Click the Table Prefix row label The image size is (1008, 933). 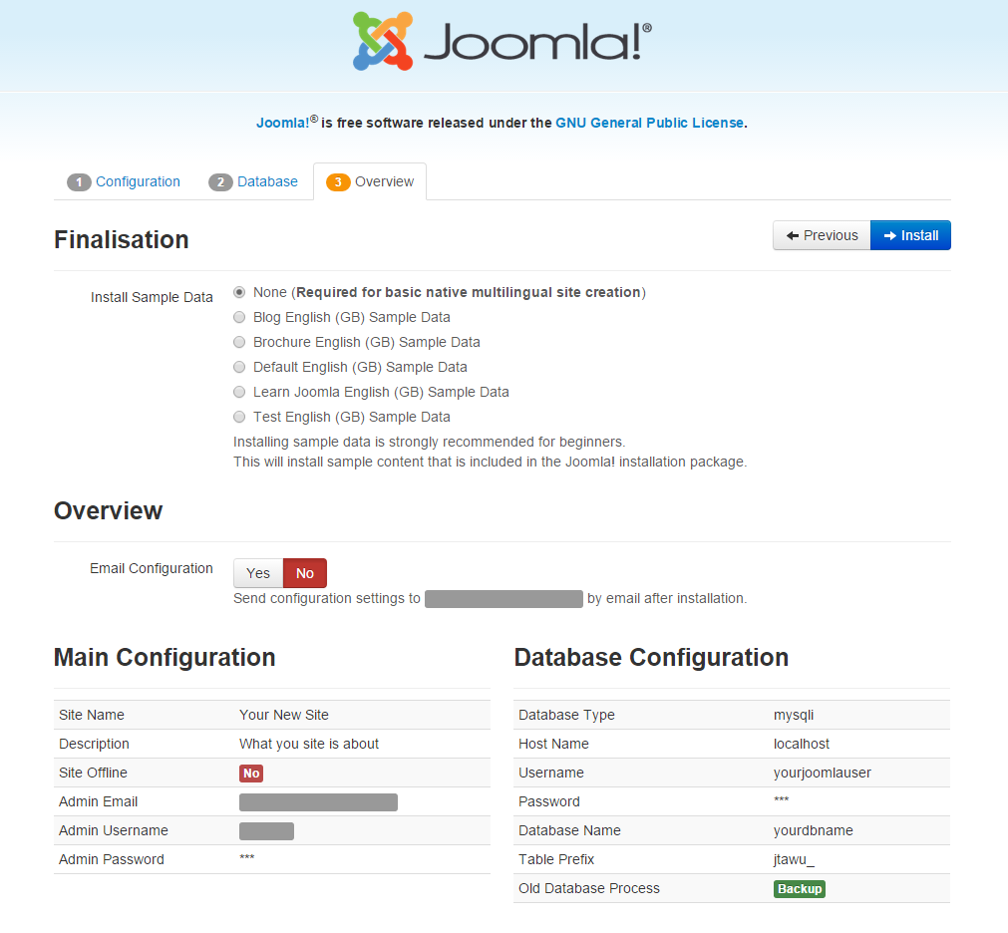[x=556, y=860]
